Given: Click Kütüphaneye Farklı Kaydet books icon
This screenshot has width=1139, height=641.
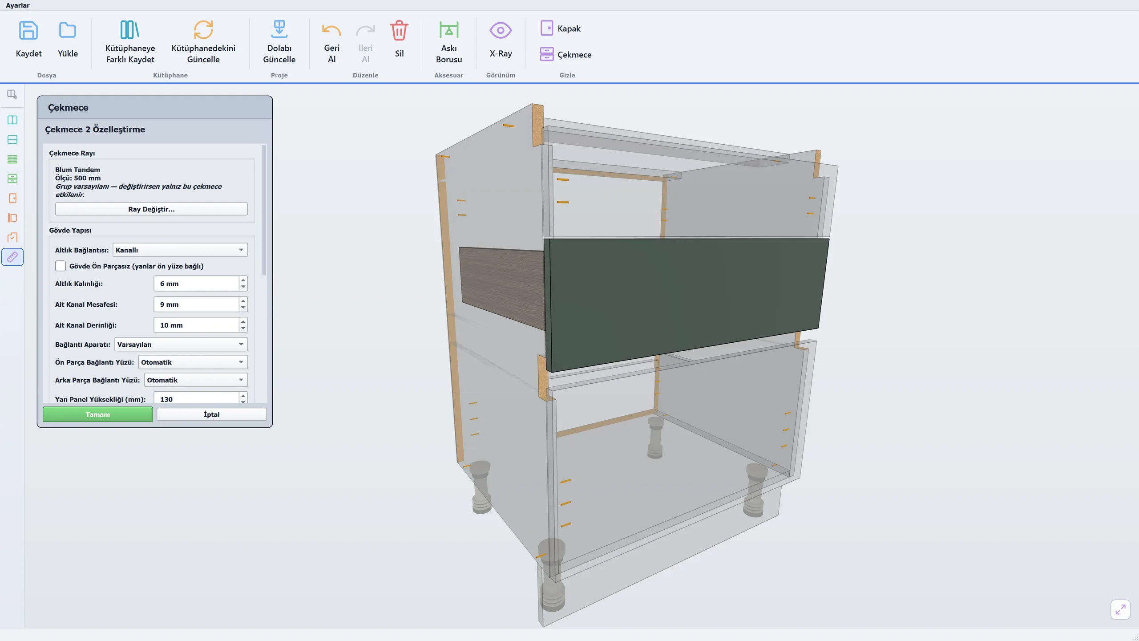Looking at the screenshot, I should pyautogui.click(x=130, y=30).
